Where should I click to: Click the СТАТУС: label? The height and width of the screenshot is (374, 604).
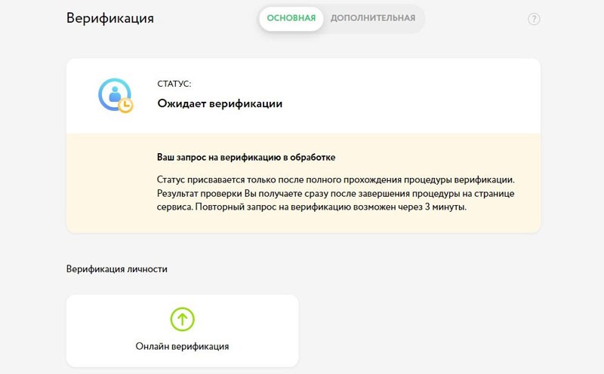174,84
